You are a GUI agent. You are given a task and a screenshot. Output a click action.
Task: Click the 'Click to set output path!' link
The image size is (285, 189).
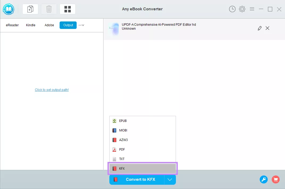tap(52, 90)
